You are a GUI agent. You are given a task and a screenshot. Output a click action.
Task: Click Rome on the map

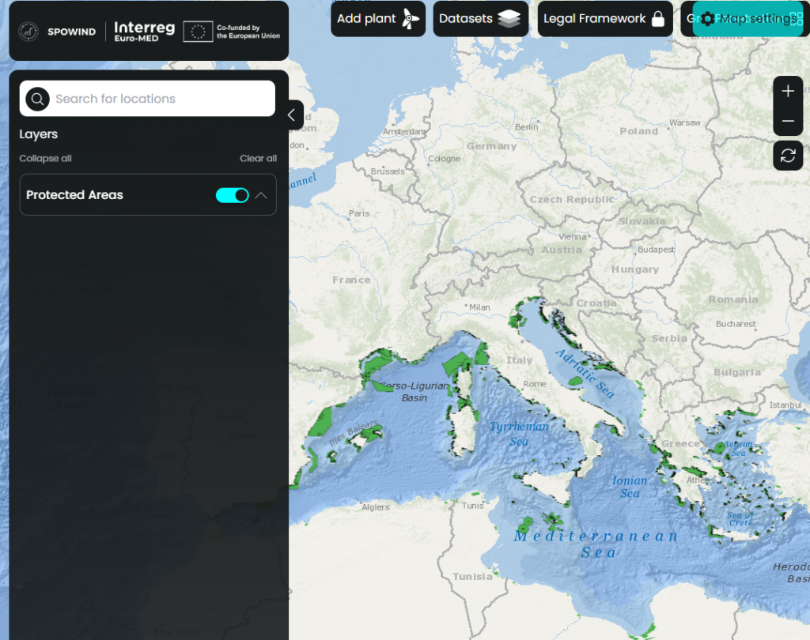(535, 384)
